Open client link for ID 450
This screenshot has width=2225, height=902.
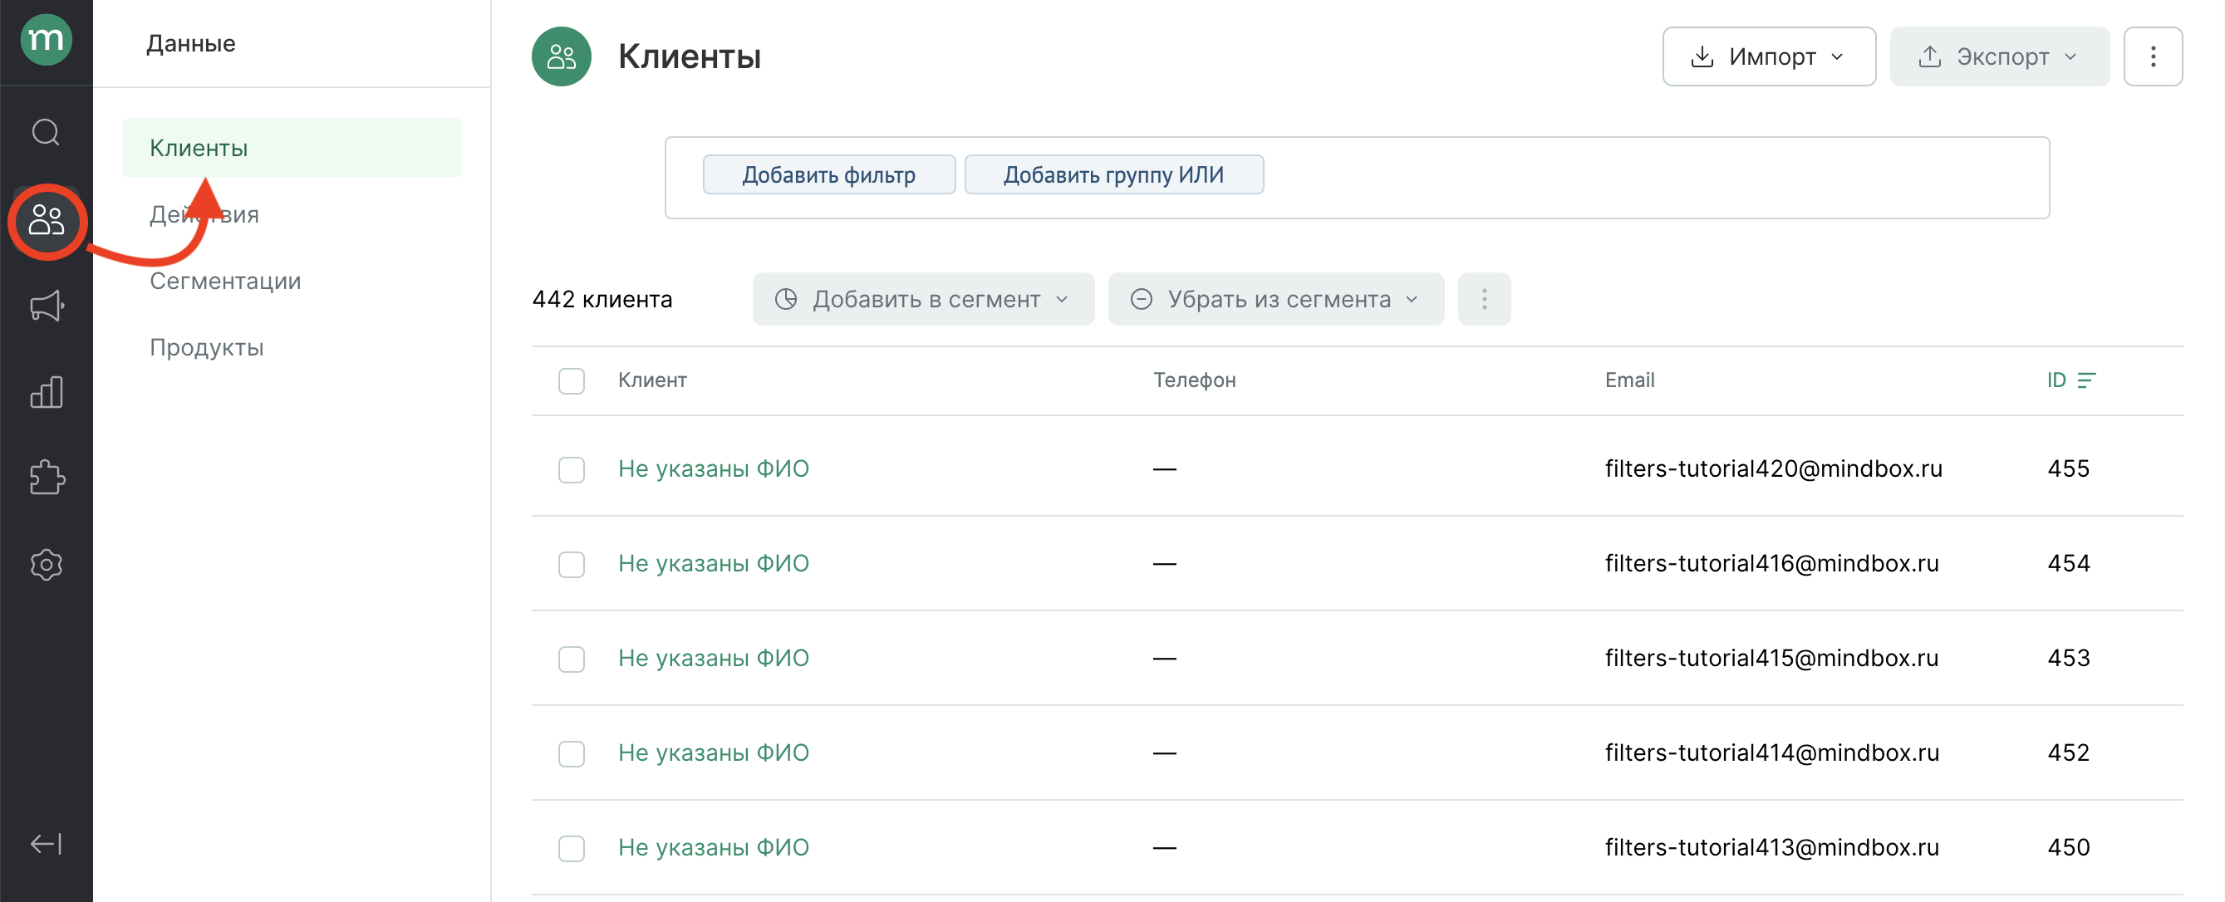(x=714, y=848)
